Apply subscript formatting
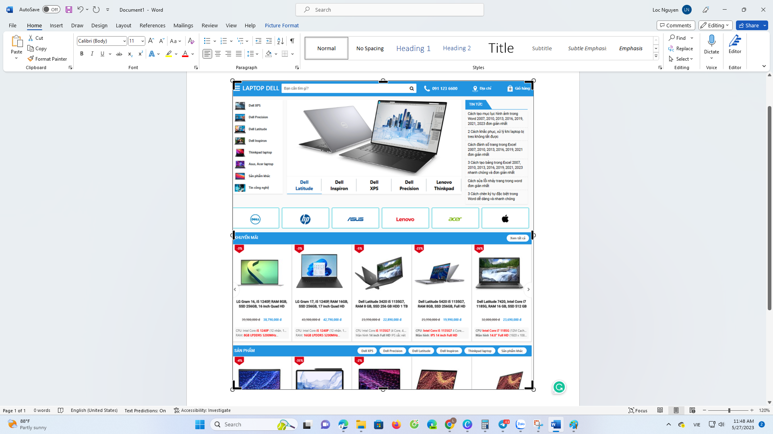 [130, 54]
